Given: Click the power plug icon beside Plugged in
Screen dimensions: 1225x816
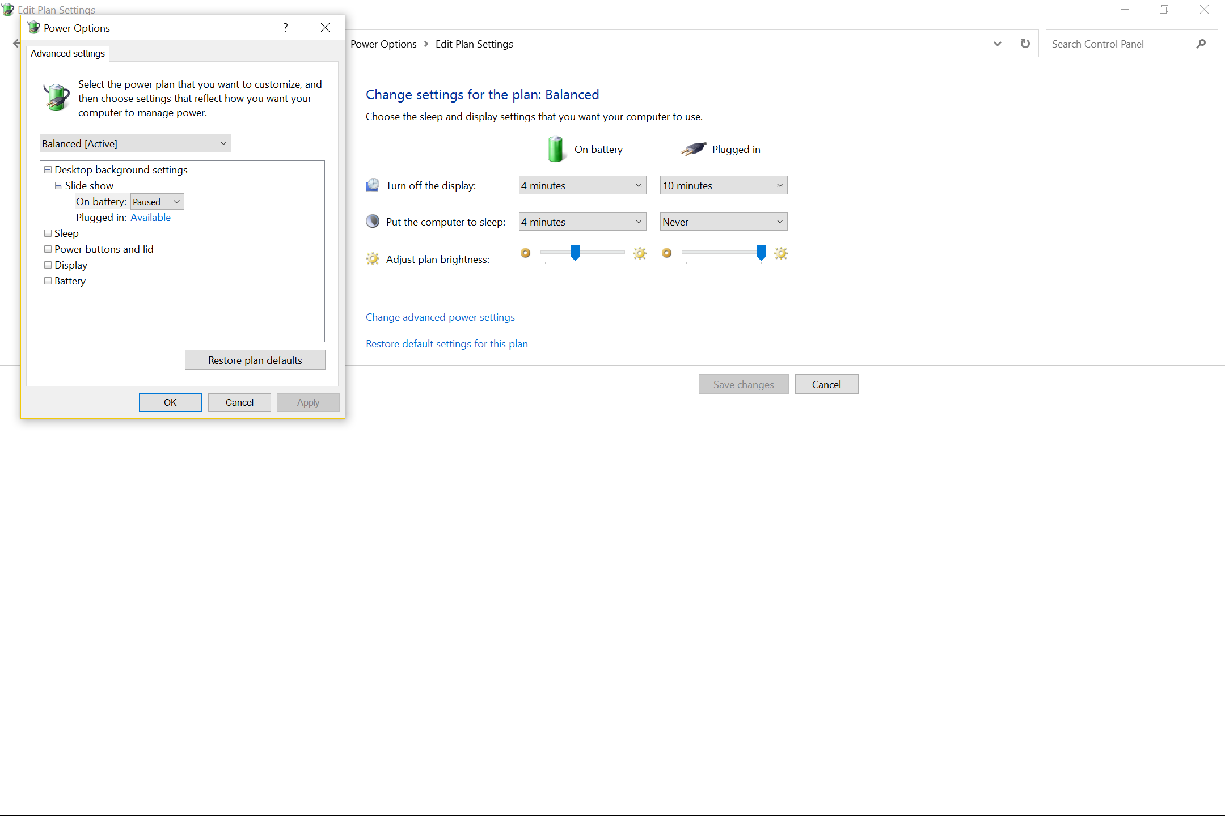Looking at the screenshot, I should click(x=694, y=149).
